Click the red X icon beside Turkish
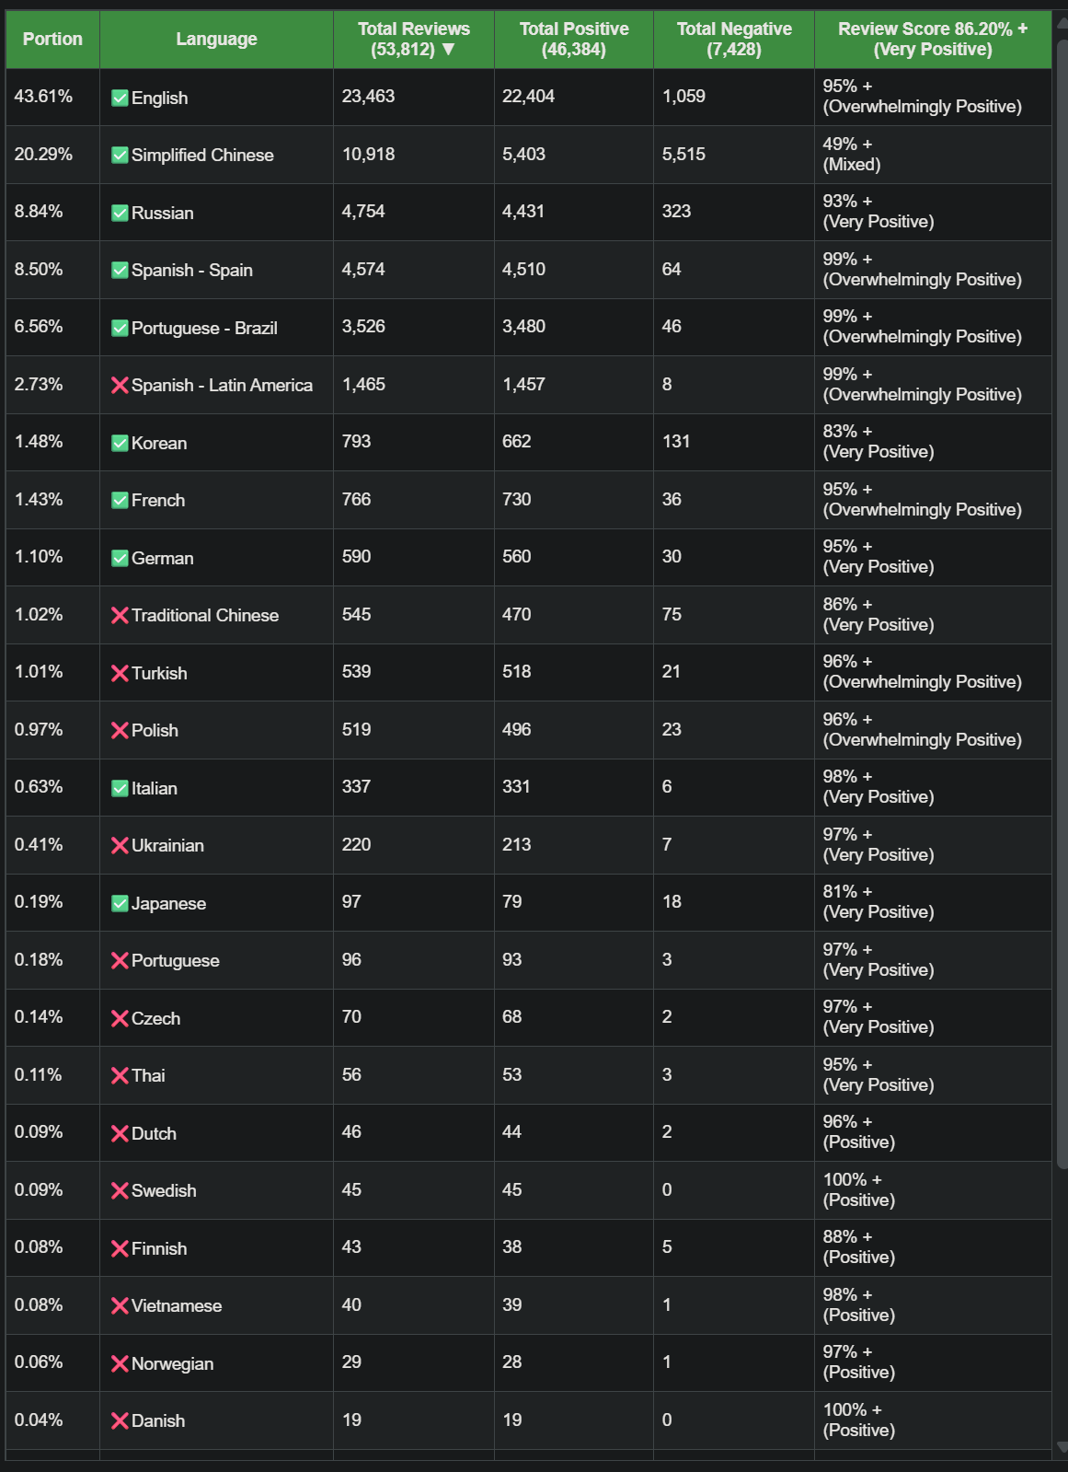This screenshot has height=1472, width=1068. click(120, 674)
